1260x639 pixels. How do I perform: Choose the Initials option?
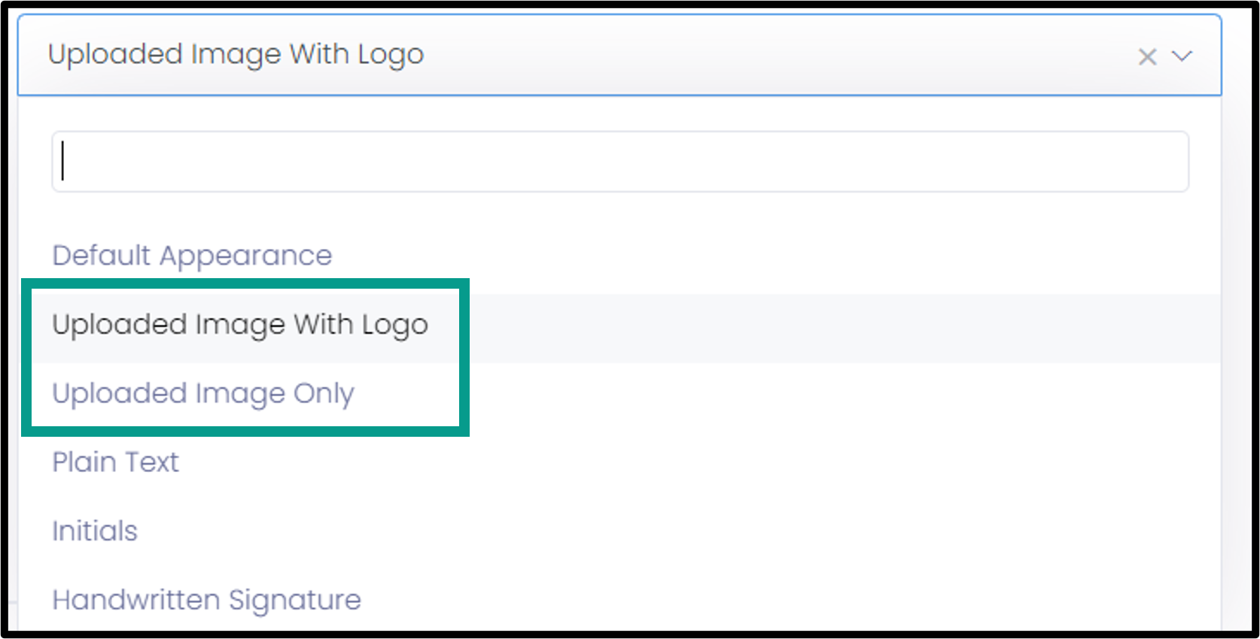(x=95, y=531)
